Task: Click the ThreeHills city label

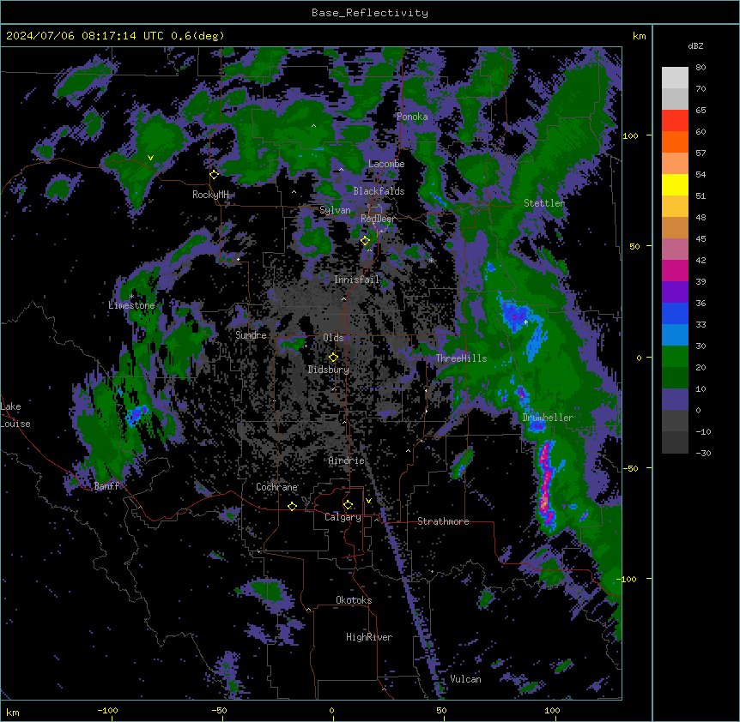Action: point(461,358)
